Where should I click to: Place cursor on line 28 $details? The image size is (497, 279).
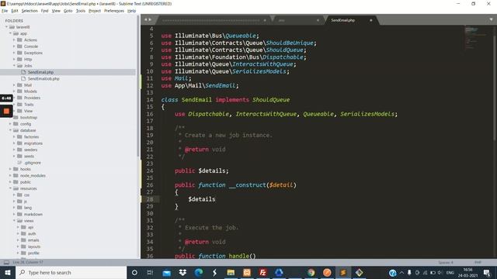pyautogui.click(x=202, y=199)
